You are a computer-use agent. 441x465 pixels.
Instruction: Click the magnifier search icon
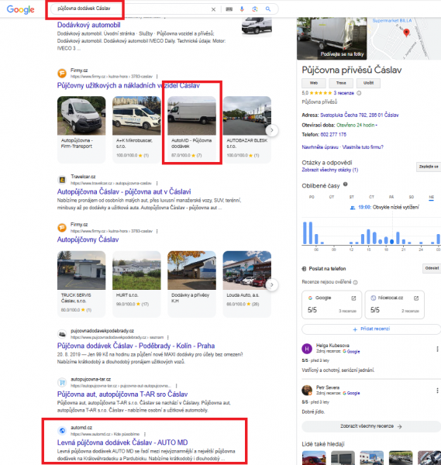[268, 9]
